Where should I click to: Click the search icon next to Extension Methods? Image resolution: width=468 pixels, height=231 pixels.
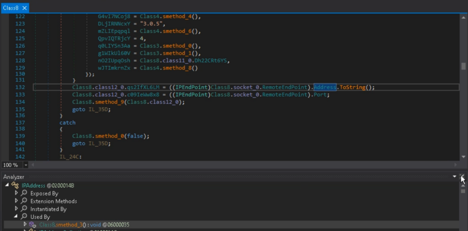[24, 201]
